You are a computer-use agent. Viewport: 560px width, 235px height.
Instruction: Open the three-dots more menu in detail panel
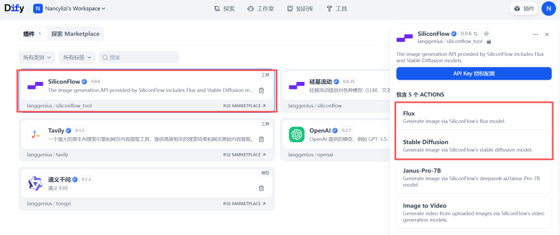[x=535, y=35]
